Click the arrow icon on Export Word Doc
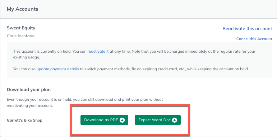 175,120
